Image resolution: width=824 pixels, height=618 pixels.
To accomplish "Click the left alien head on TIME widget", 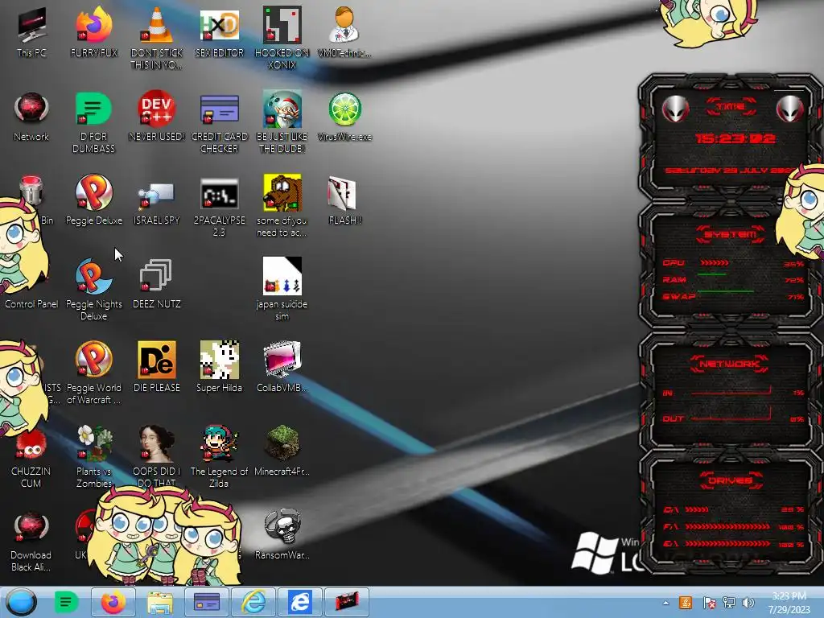I will click(675, 109).
